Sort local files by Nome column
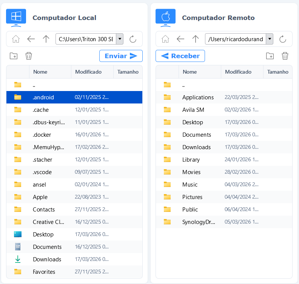 50,72
